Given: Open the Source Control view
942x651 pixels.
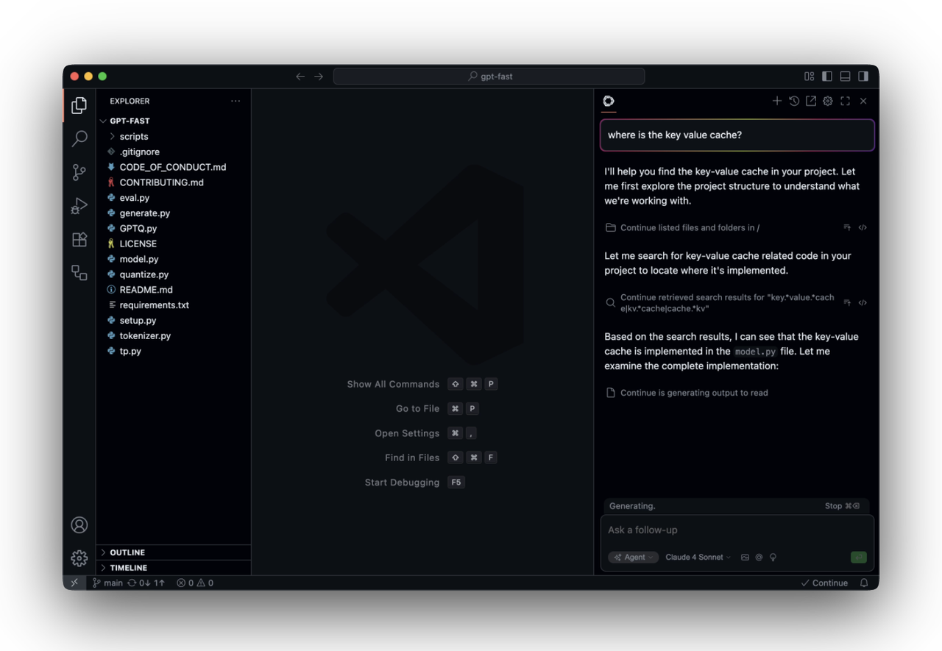Looking at the screenshot, I should 79,172.
